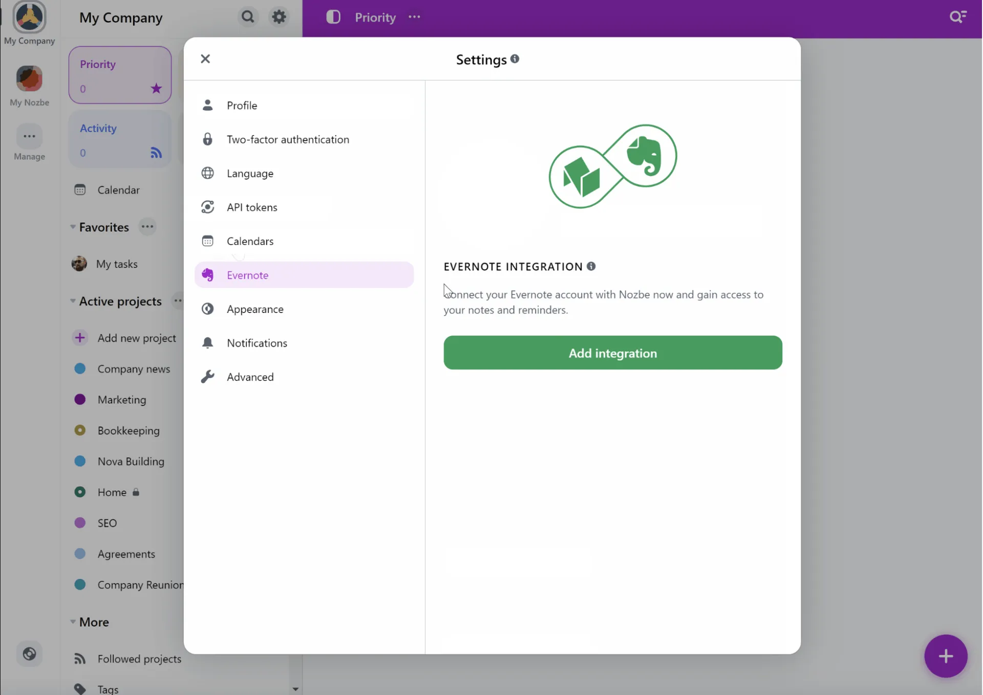Open Appearance settings

[x=304, y=309]
